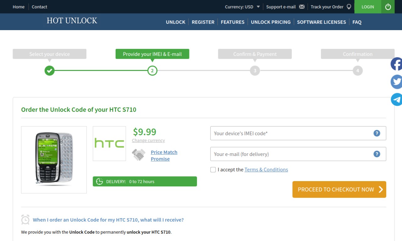Click PROCEED TO CHECKOUT NOW button

(339, 190)
